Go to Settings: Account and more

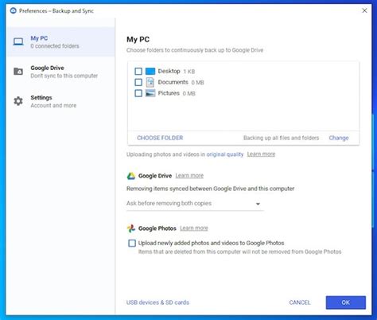tap(61, 101)
